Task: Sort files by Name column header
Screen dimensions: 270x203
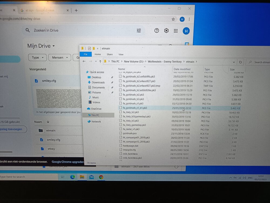Action: (122, 69)
